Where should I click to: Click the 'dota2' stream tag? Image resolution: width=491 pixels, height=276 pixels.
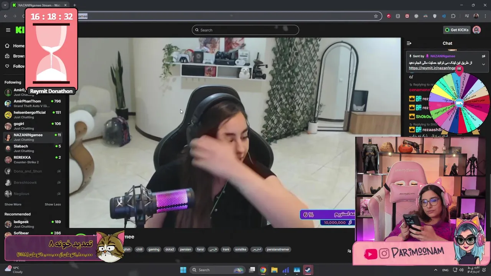pyautogui.click(x=170, y=249)
